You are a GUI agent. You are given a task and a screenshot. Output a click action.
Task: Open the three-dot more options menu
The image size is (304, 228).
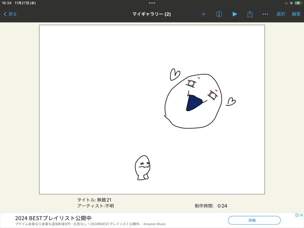(265, 14)
